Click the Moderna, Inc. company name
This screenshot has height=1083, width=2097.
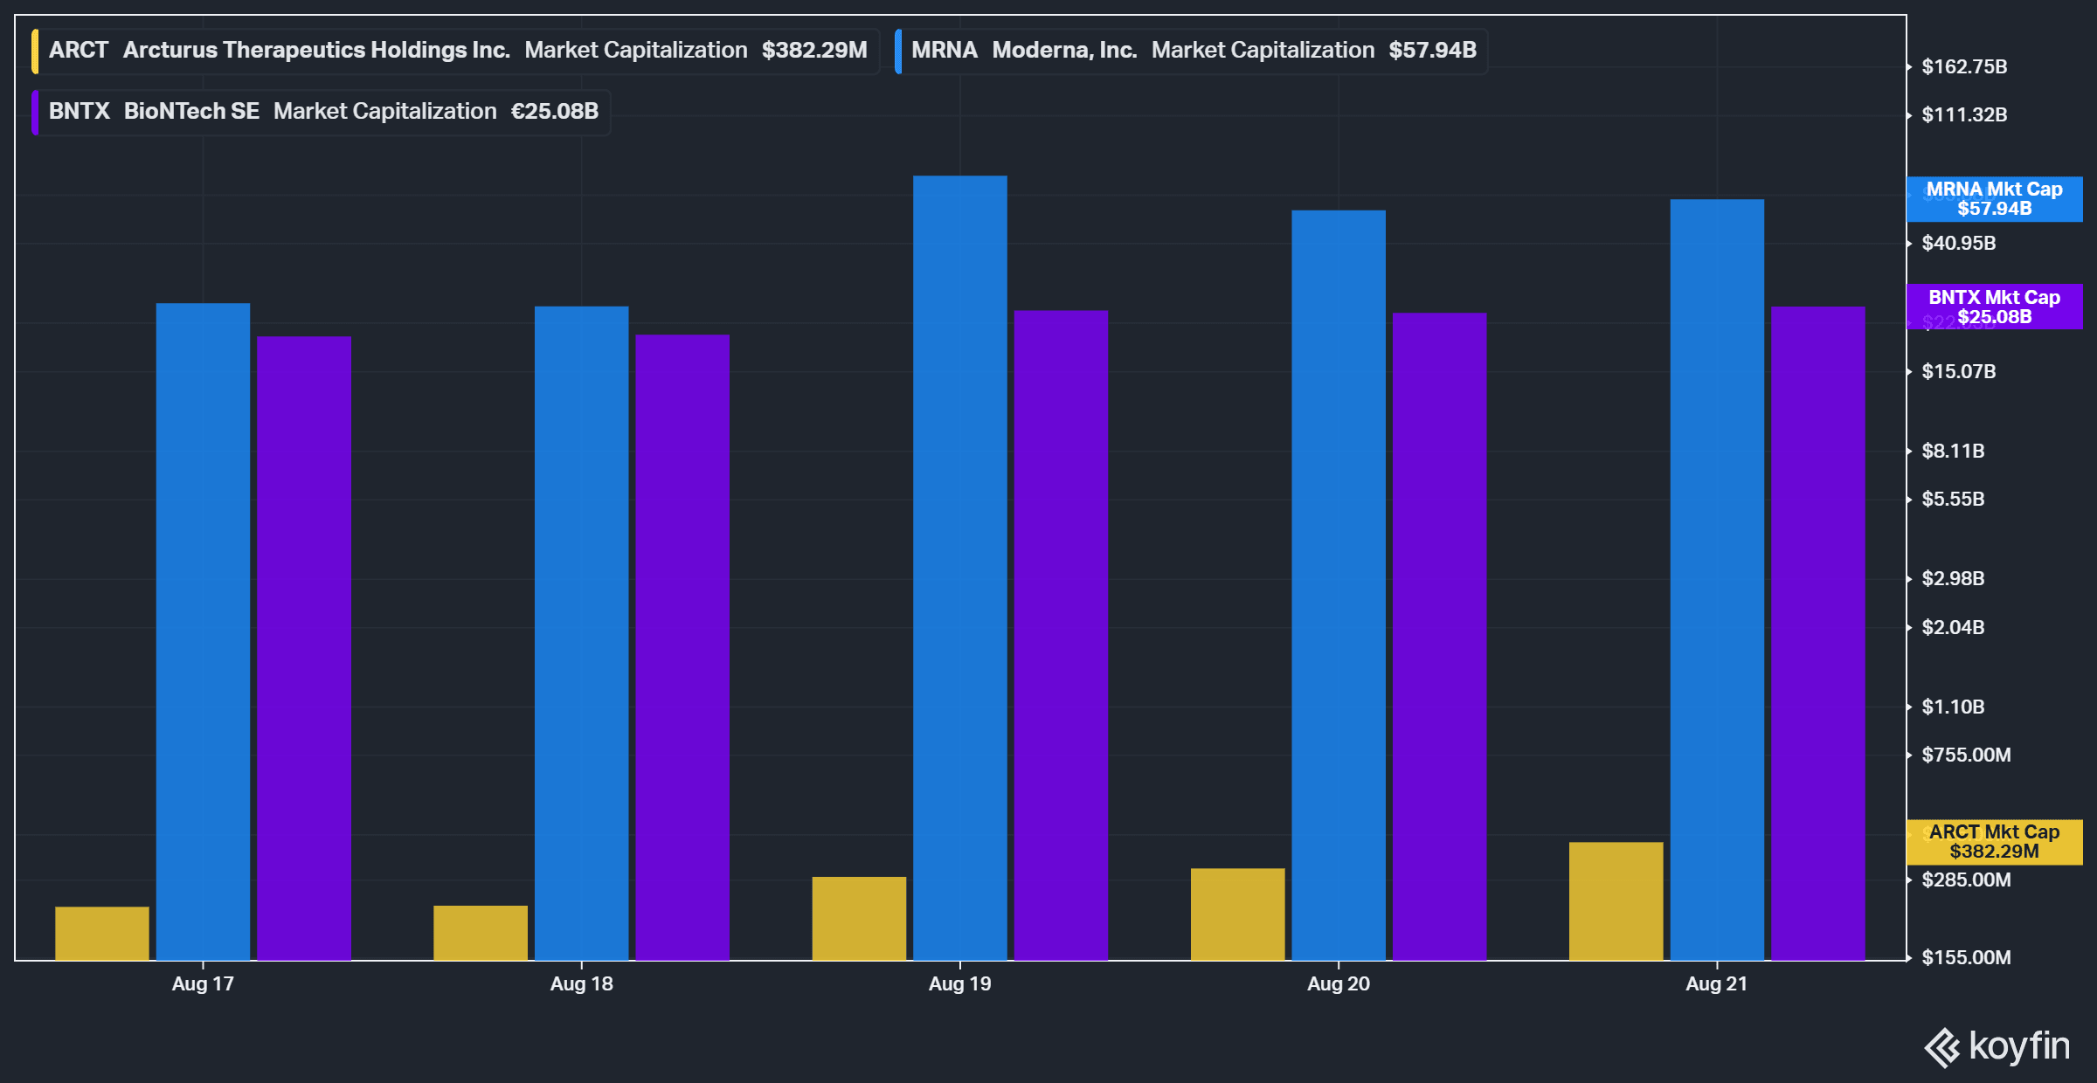[x=1064, y=51]
